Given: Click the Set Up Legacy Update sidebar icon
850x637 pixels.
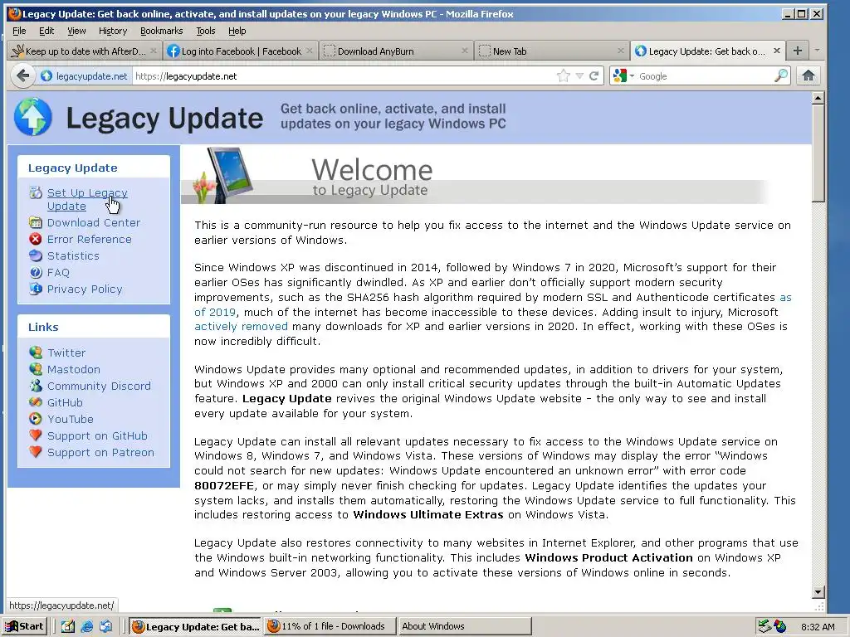Looking at the screenshot, I should 36,192.
